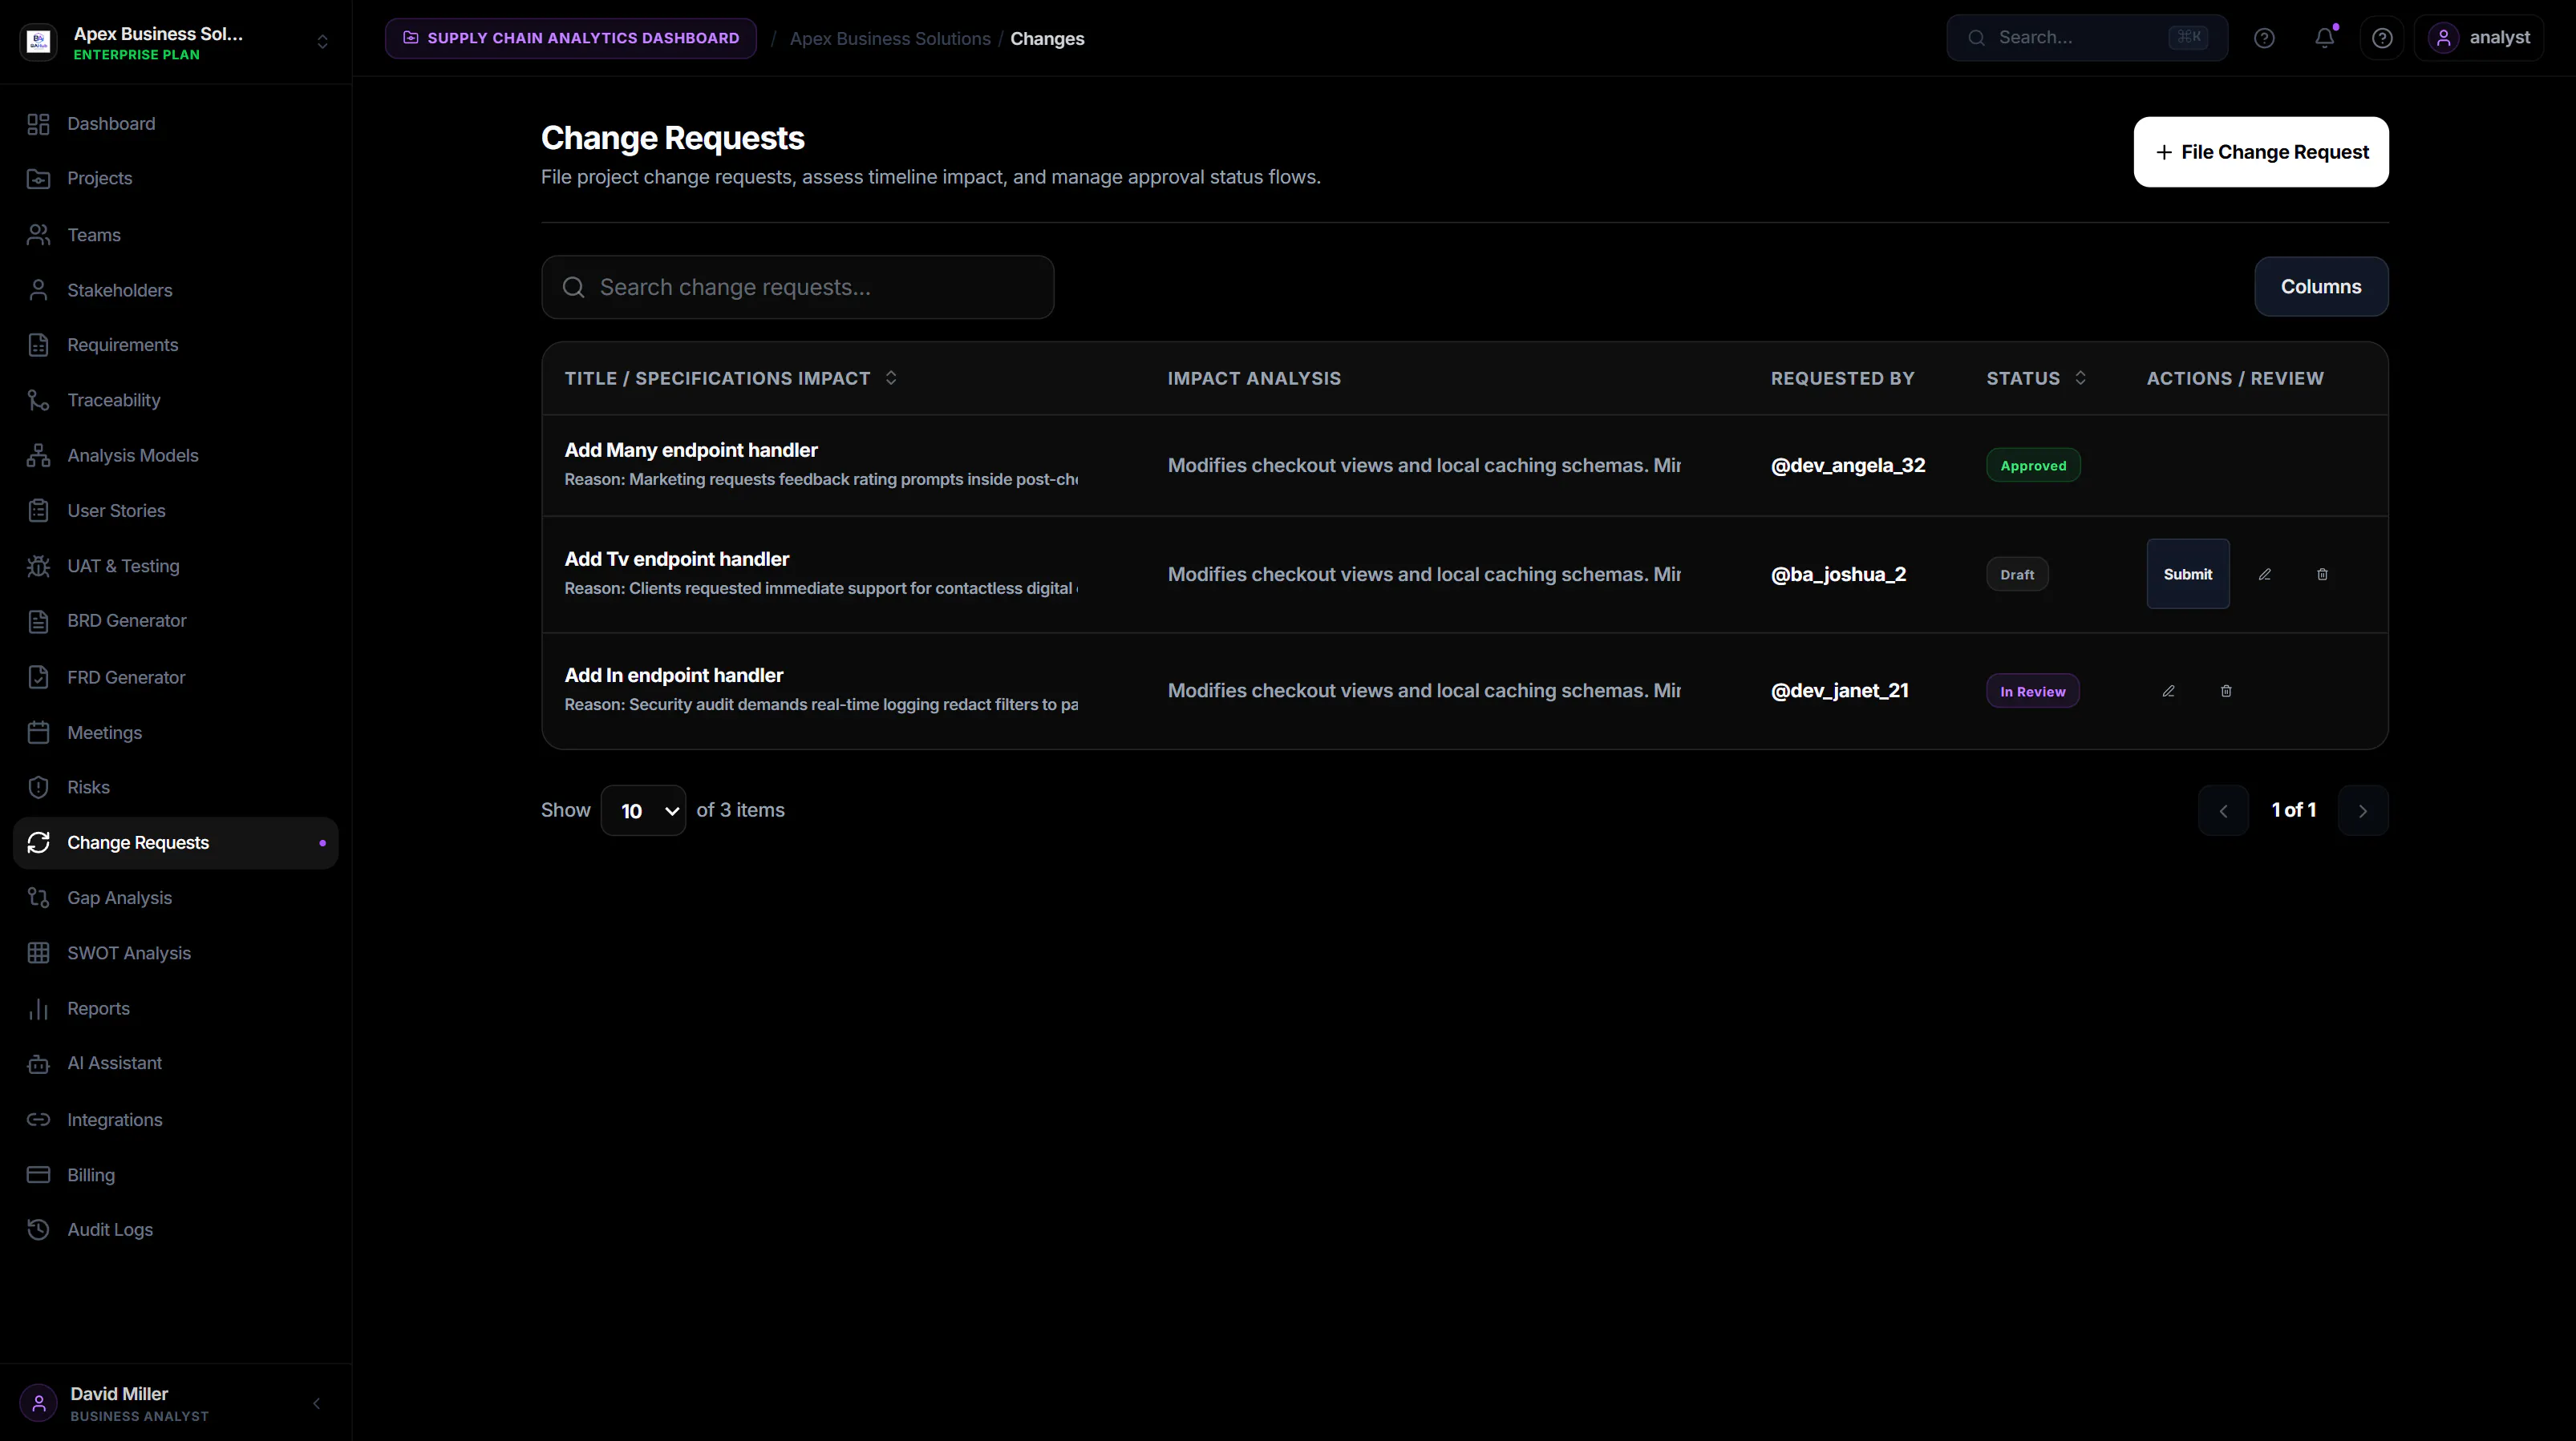Open the Columns visibility menu
Image resolution: width=2576 pixels, height=1441 pixels.
point(2321,287)
